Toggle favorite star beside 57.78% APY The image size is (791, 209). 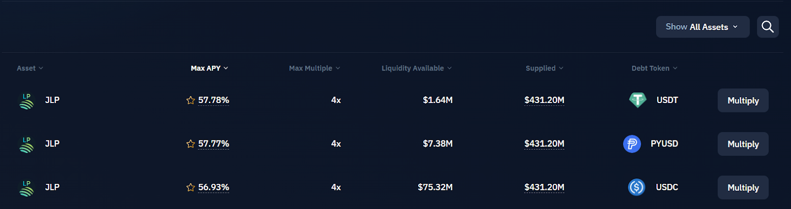pyautogui.click(x=190, y=101)
